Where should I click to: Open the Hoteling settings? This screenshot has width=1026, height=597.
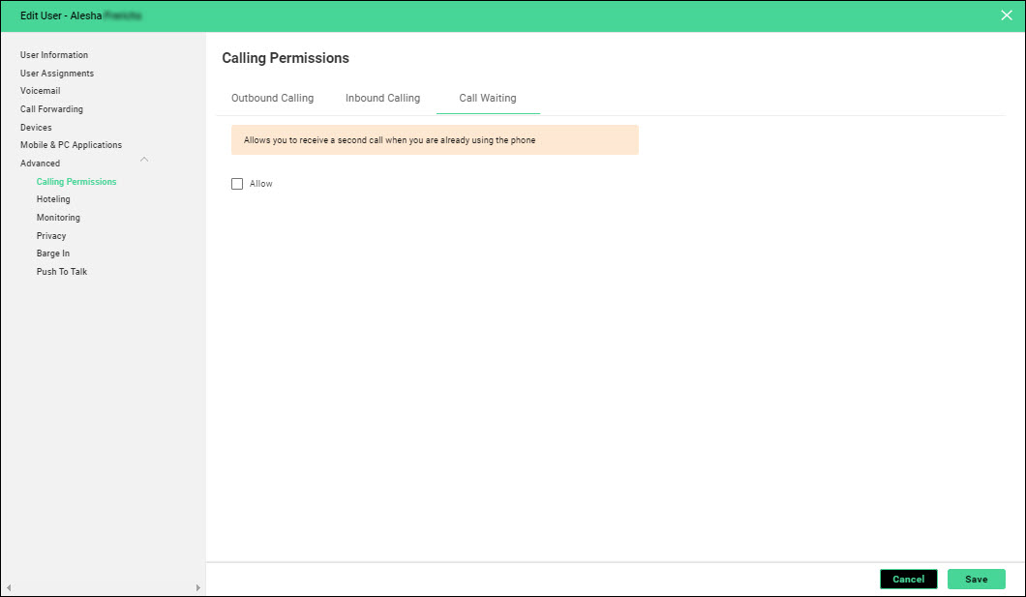53,199
